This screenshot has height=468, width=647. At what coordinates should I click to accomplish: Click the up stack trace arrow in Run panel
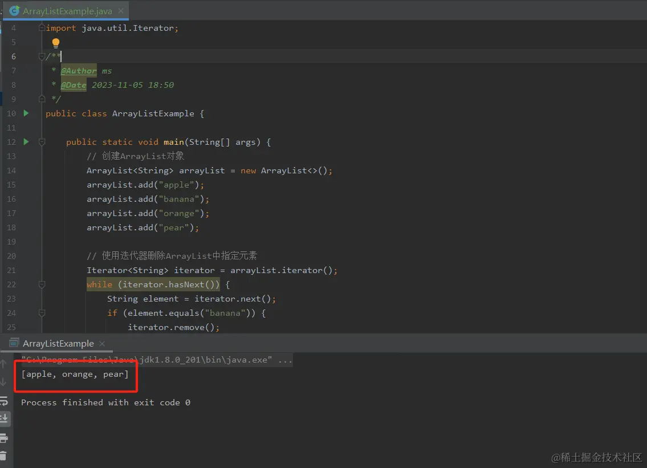3,364
